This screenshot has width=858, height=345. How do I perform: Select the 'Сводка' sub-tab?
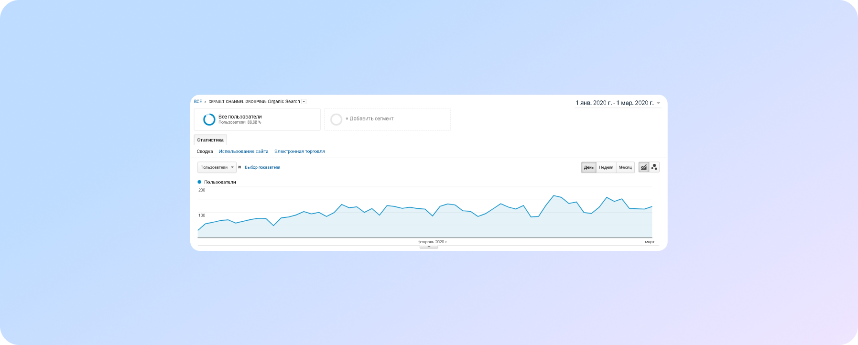205,151
